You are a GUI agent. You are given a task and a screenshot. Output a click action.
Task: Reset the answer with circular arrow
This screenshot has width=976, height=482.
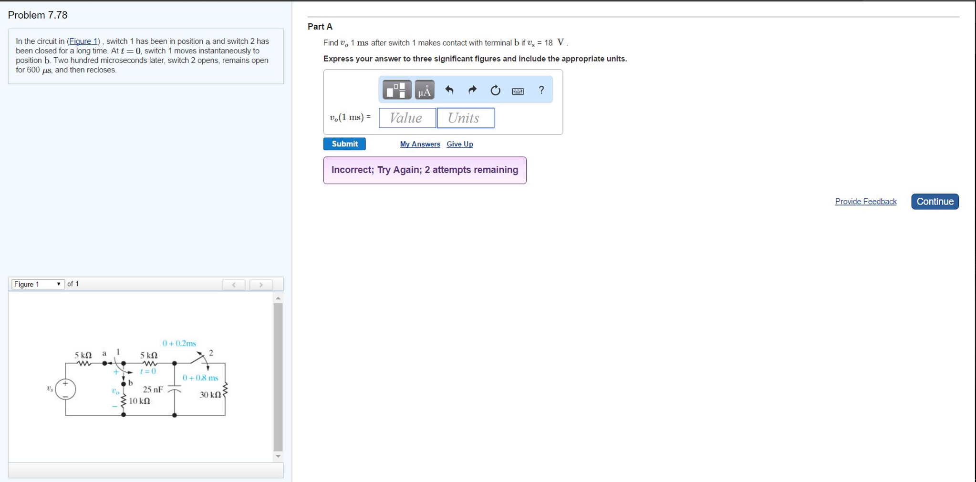495,90
